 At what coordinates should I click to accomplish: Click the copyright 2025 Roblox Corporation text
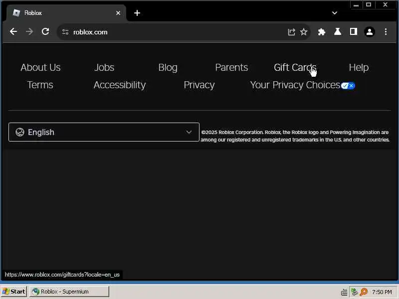coord(295,136)
